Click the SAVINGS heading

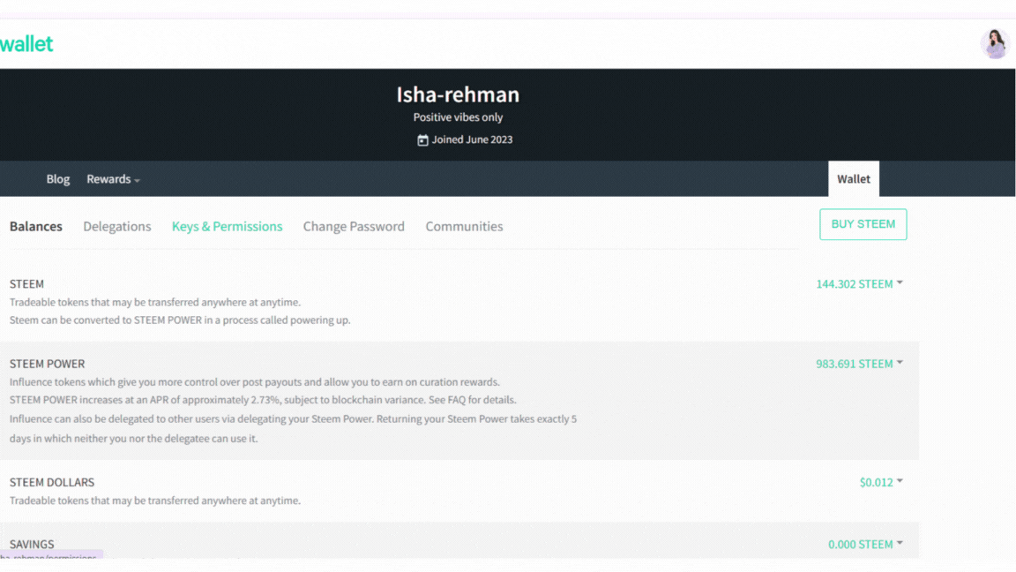coord(32,544)
